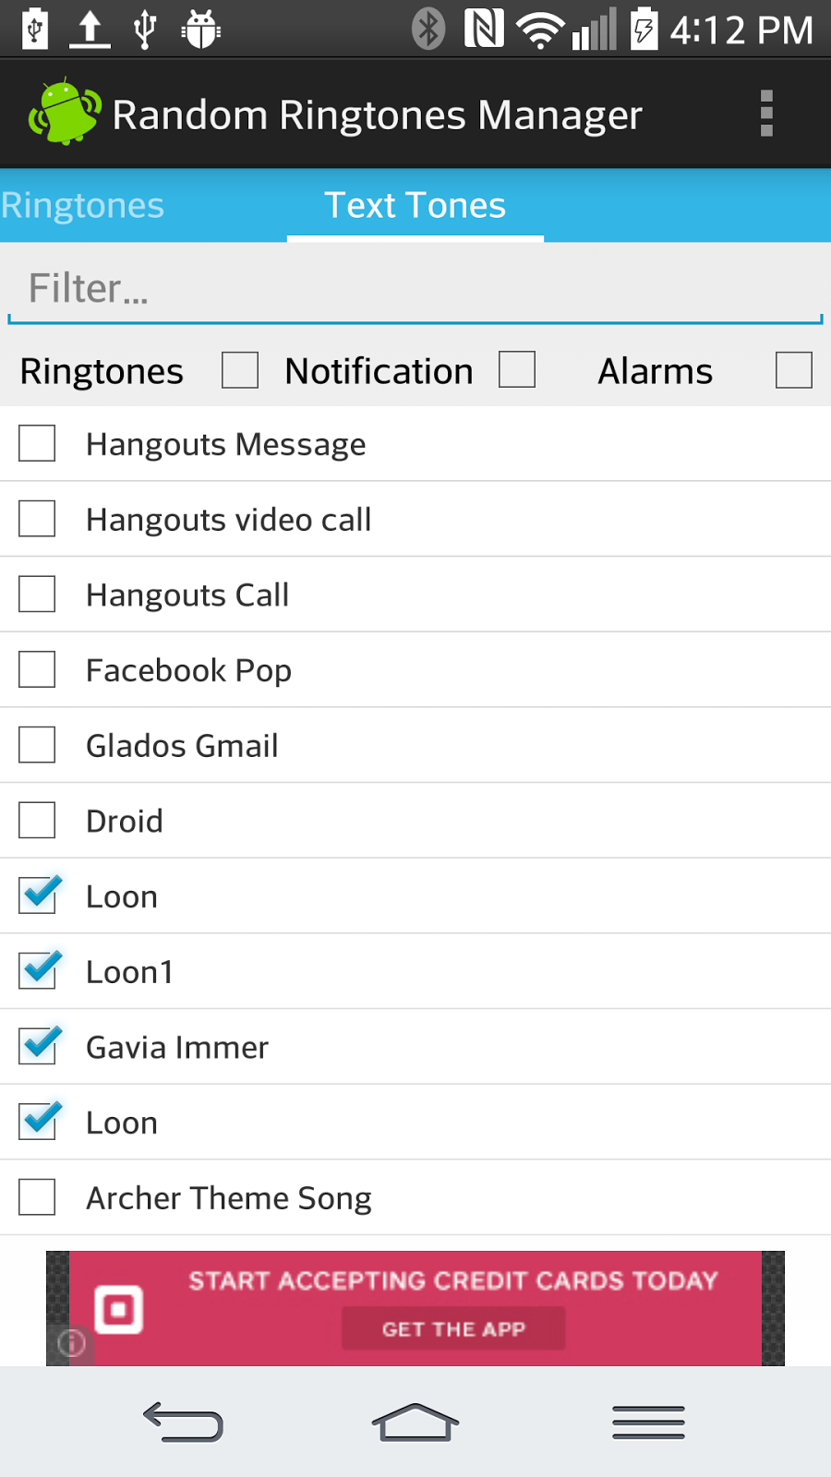The width and height of the screenshot is (831, 1477).
Task: Switch to the Ringtones tab
Action: [83, 205]
